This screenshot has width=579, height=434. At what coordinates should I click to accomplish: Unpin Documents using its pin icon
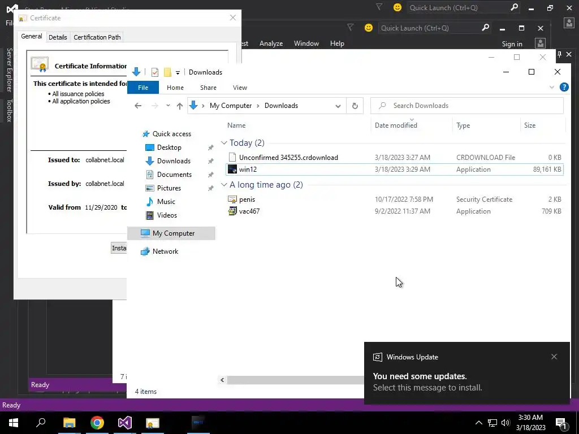[210, 175]
